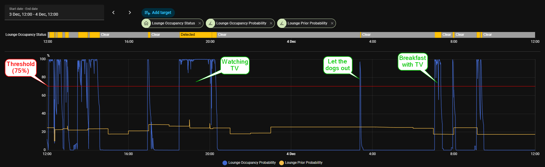Click the Lounge Occupancy Status timeline row label
Viewport: 545px width, 167px height.
26,35
